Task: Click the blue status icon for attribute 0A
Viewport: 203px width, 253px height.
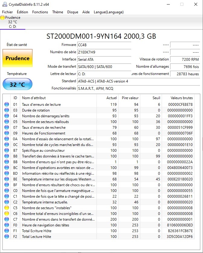Action: point(7,139)
